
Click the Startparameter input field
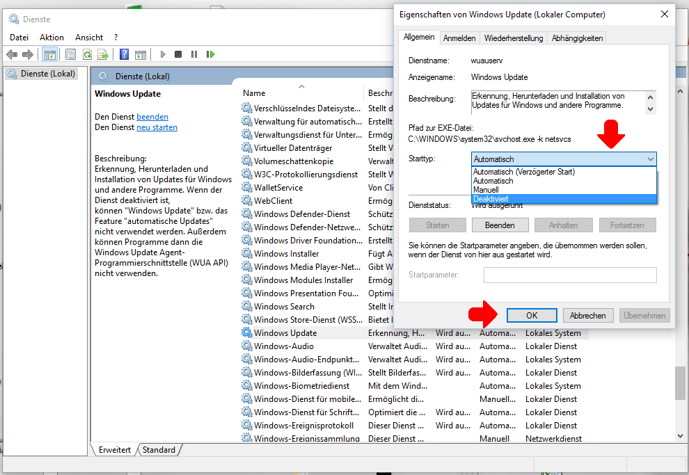pos(571,275)
